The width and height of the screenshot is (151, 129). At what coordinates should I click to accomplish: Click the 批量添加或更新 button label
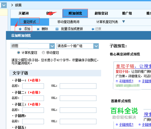(72, 29)
